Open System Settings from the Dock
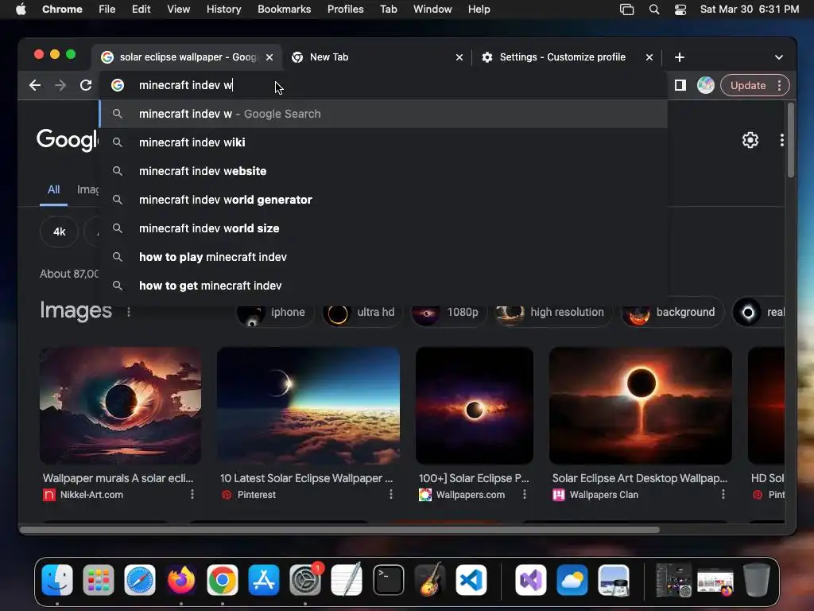 click(305, 580)
